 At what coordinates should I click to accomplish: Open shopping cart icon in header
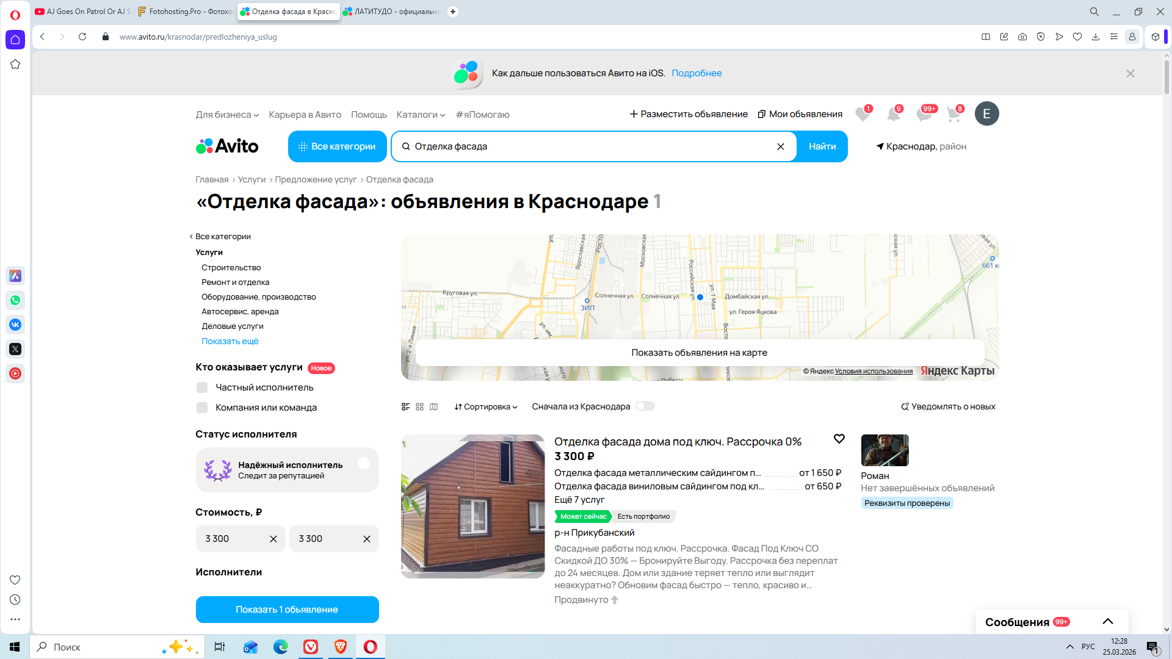[953, 114]
